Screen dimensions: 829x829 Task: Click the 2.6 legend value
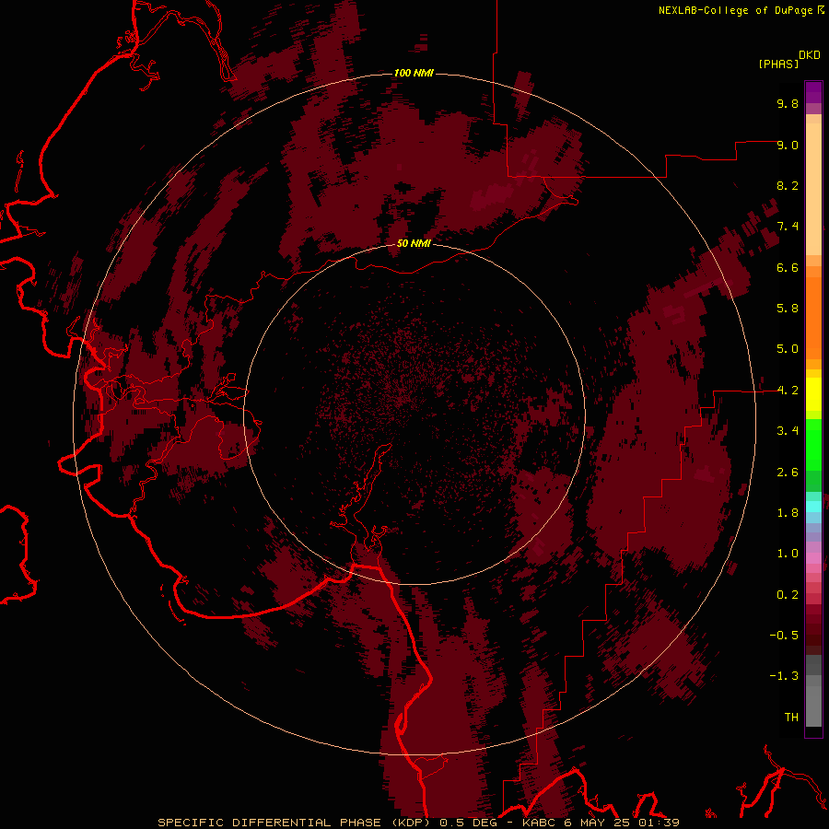pyautogui.click(x=788, y=473)
